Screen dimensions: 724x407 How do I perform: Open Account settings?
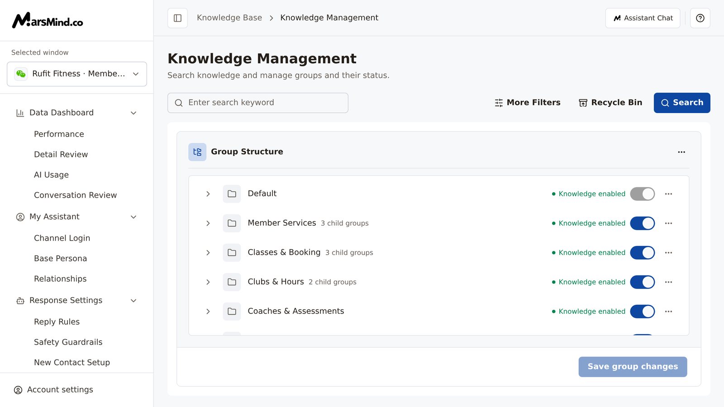click(x=53, y=390)
